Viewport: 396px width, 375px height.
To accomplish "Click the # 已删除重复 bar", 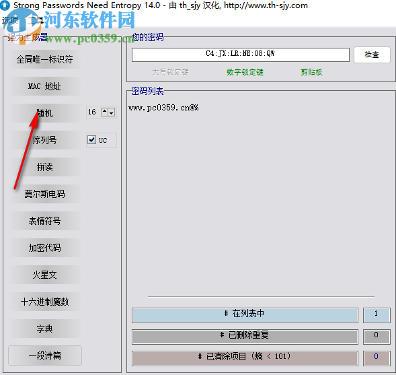I will click(x=245, y=337).
